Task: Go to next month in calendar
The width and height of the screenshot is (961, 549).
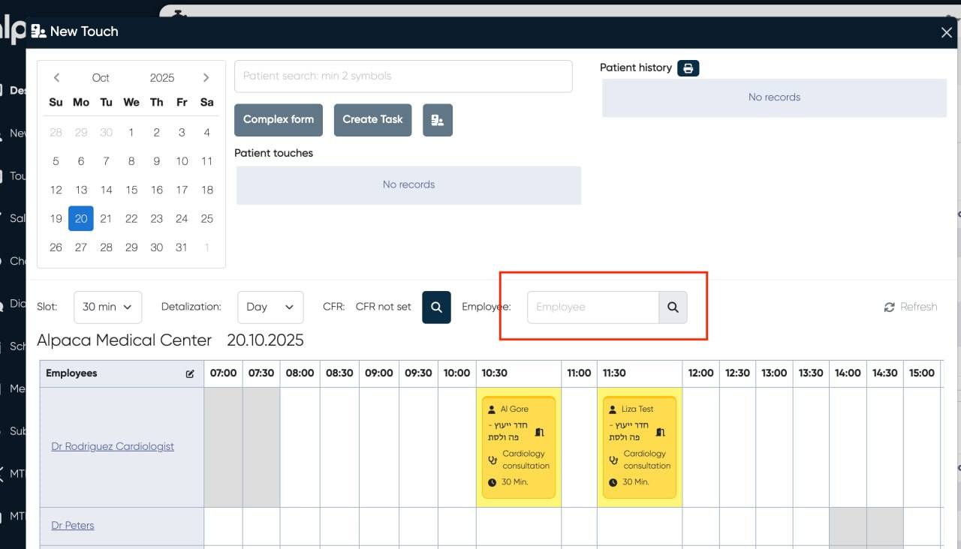Action: [x=206, y=78]
